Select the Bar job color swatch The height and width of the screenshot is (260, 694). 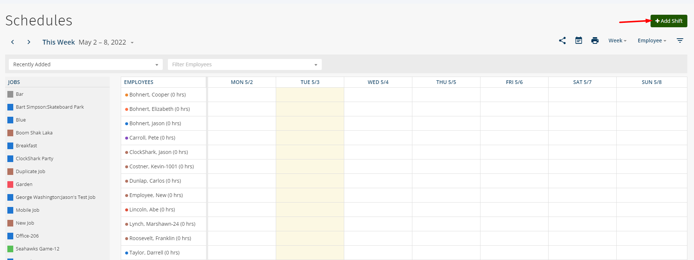pos(10,94)
